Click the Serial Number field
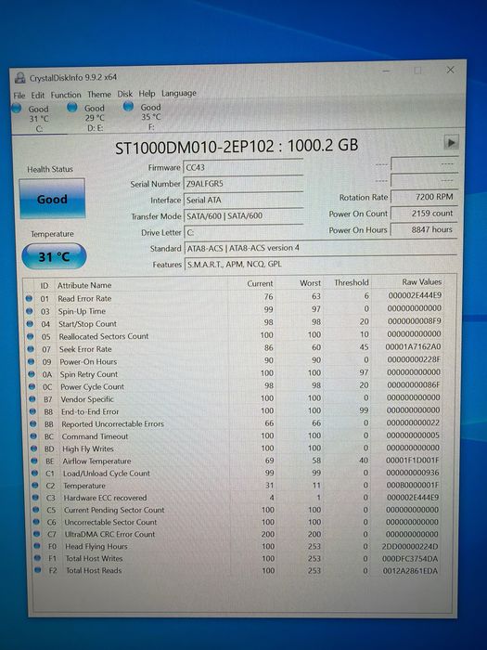This screenshot has width=487, height=650. (243, 183)
